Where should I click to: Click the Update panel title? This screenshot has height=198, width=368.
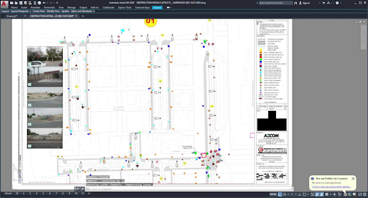[x=65, y=11]
